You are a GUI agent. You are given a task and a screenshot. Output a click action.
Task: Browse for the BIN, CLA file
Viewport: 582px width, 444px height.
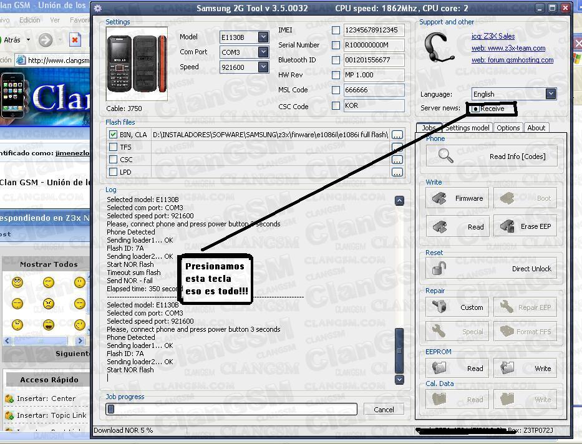[397, 135]
